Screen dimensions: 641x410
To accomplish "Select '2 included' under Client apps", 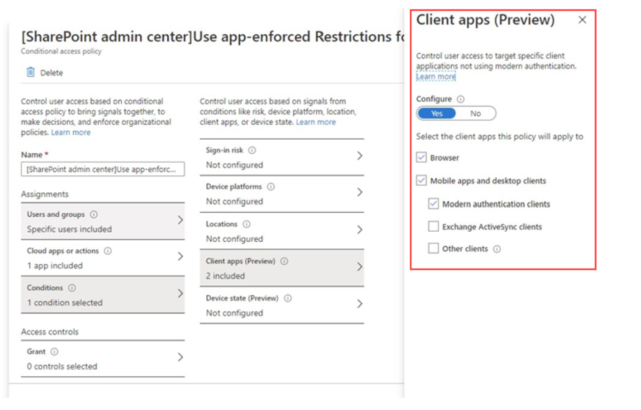I will coord(225,276).
